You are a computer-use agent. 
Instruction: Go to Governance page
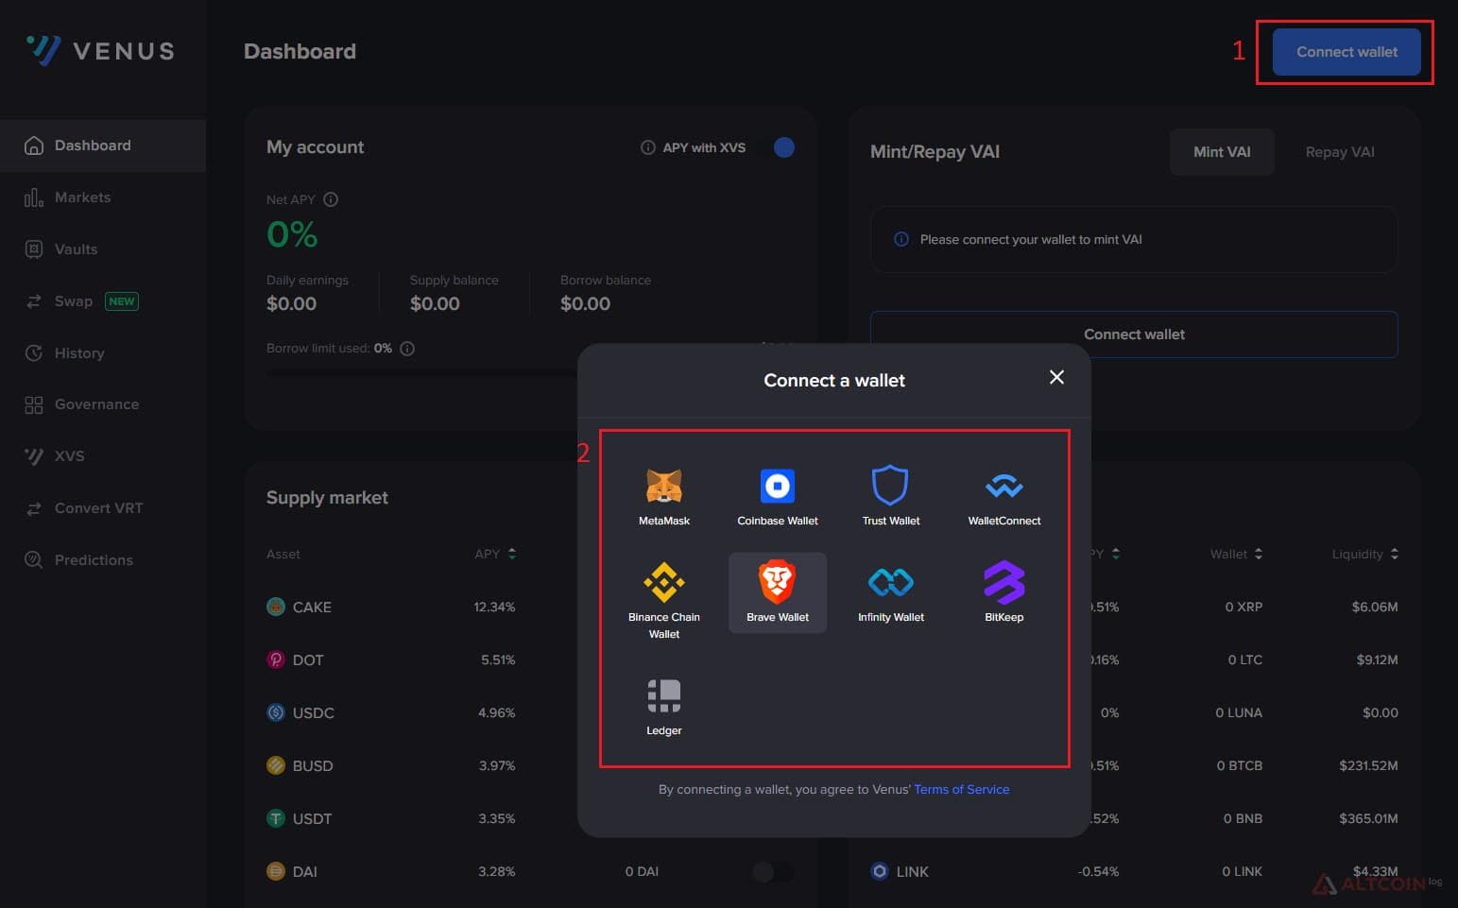tap(103, 404)
